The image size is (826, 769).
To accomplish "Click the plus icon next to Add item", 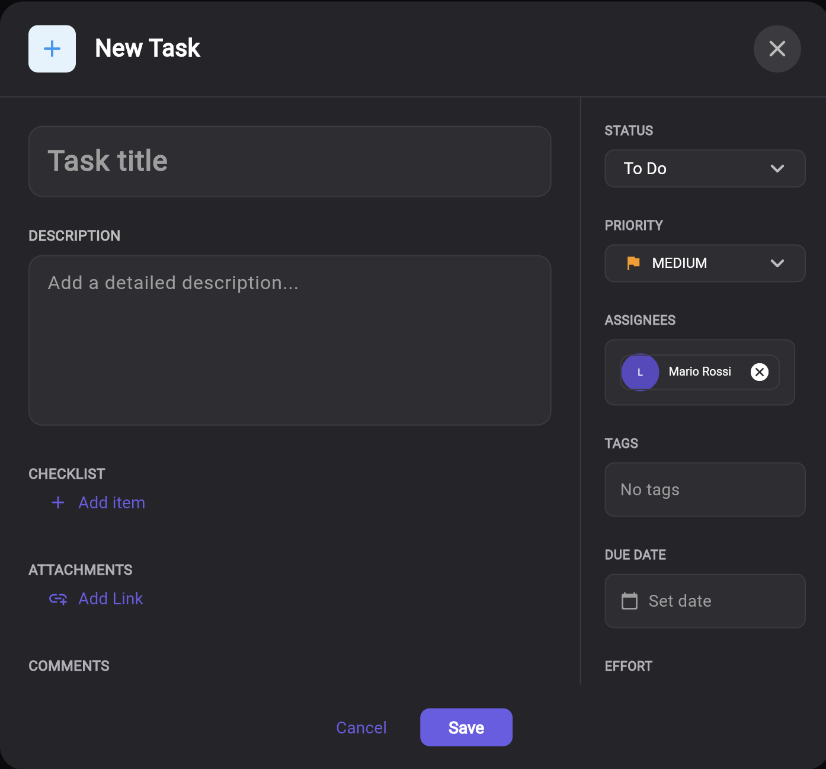I will click(x=57, y=502).
